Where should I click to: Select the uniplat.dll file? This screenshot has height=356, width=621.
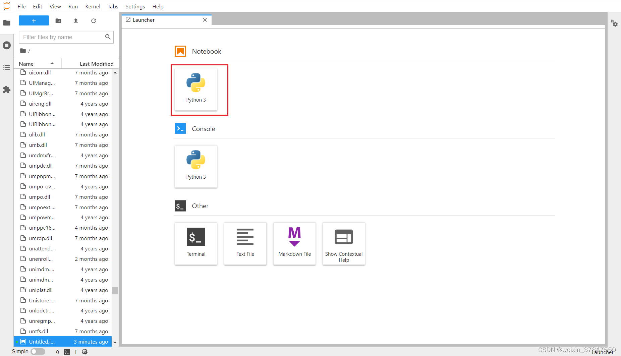[63, 290]
